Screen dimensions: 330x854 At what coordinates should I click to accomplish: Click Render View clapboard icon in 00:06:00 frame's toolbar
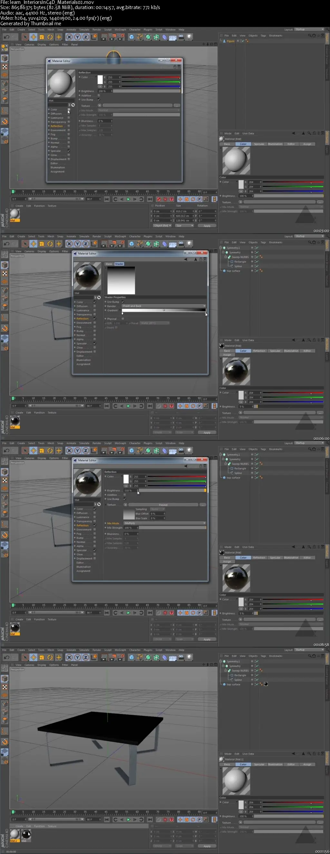tap(103, 244)
